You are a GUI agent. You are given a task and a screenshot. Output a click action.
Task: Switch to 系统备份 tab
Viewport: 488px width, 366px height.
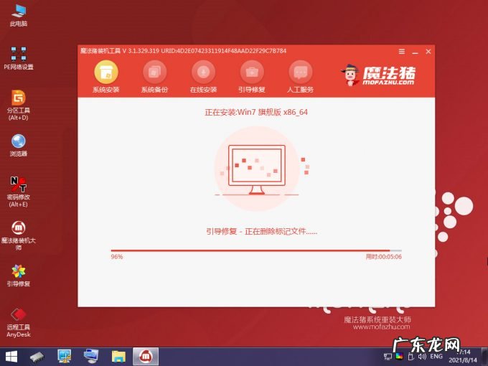coord(155,77)
